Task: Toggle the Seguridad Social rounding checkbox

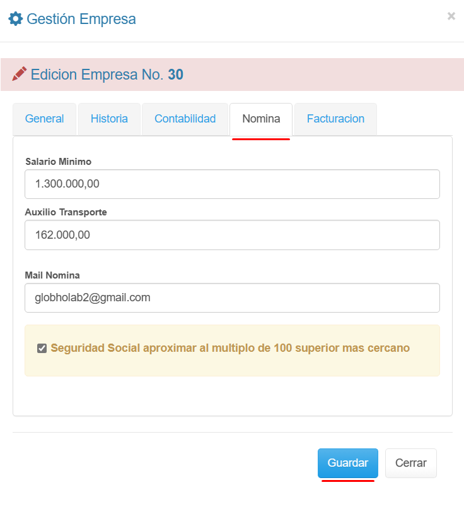Action: pos(42,348)
